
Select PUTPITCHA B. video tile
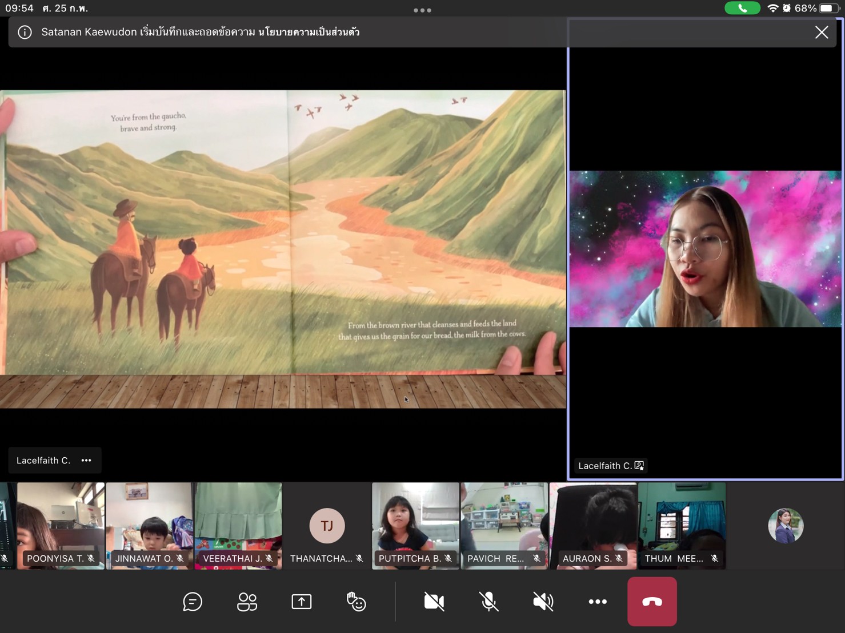(x=415, y=525)
